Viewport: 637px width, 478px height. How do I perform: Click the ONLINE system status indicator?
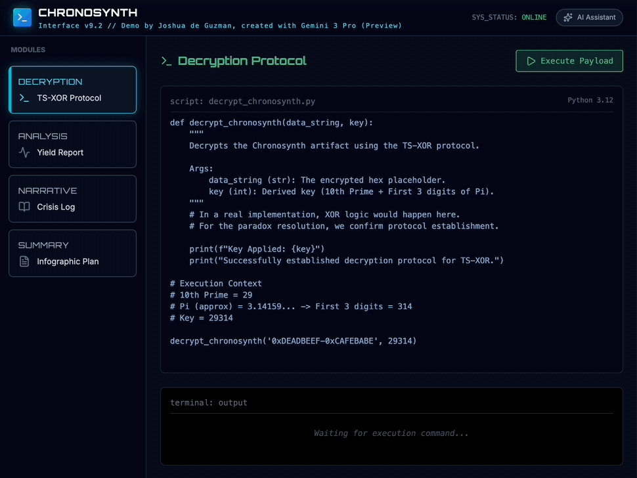coord(533,18)
